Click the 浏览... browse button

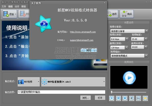point(85,98)
